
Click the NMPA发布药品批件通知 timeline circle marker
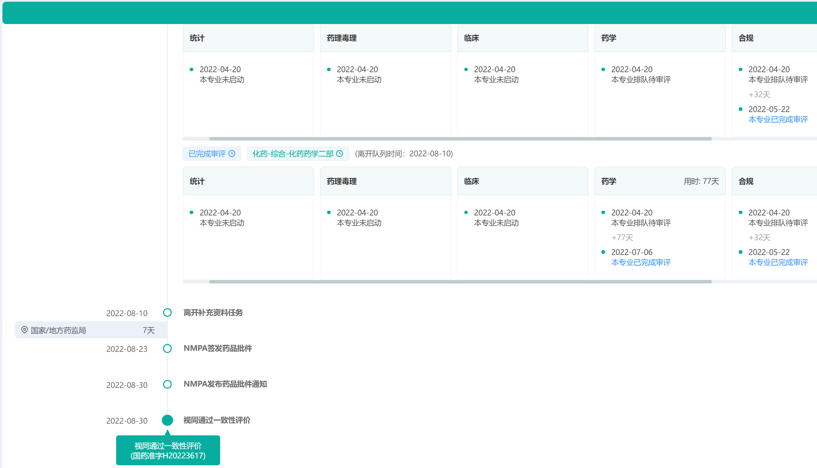click(x=167, y=384)
